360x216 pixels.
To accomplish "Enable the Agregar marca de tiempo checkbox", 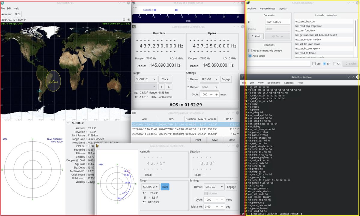I will (250, 50).
